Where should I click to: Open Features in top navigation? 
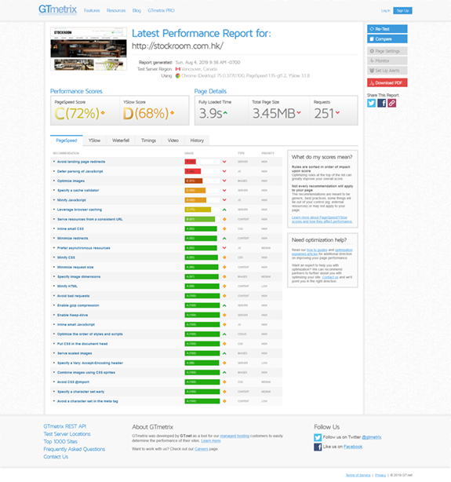click(92, 10)
